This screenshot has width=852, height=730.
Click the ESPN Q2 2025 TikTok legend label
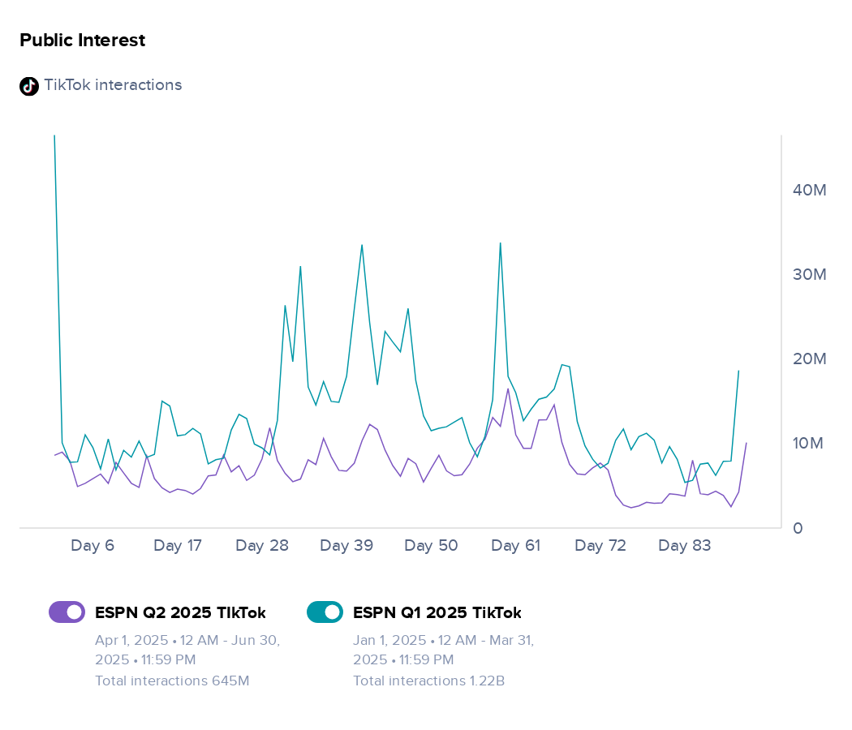tap(180, 612)
